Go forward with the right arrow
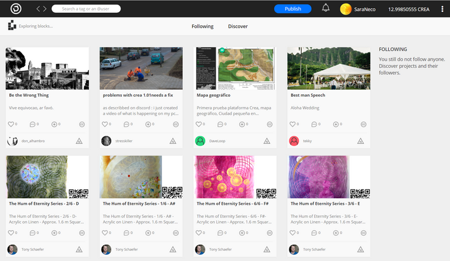 coord(45,9)
